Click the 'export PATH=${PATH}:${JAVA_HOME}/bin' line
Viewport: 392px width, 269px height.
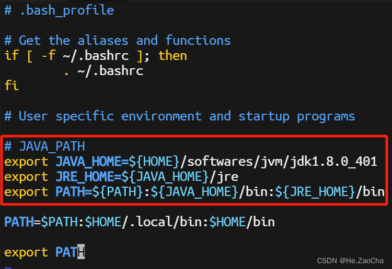[194, 192]
